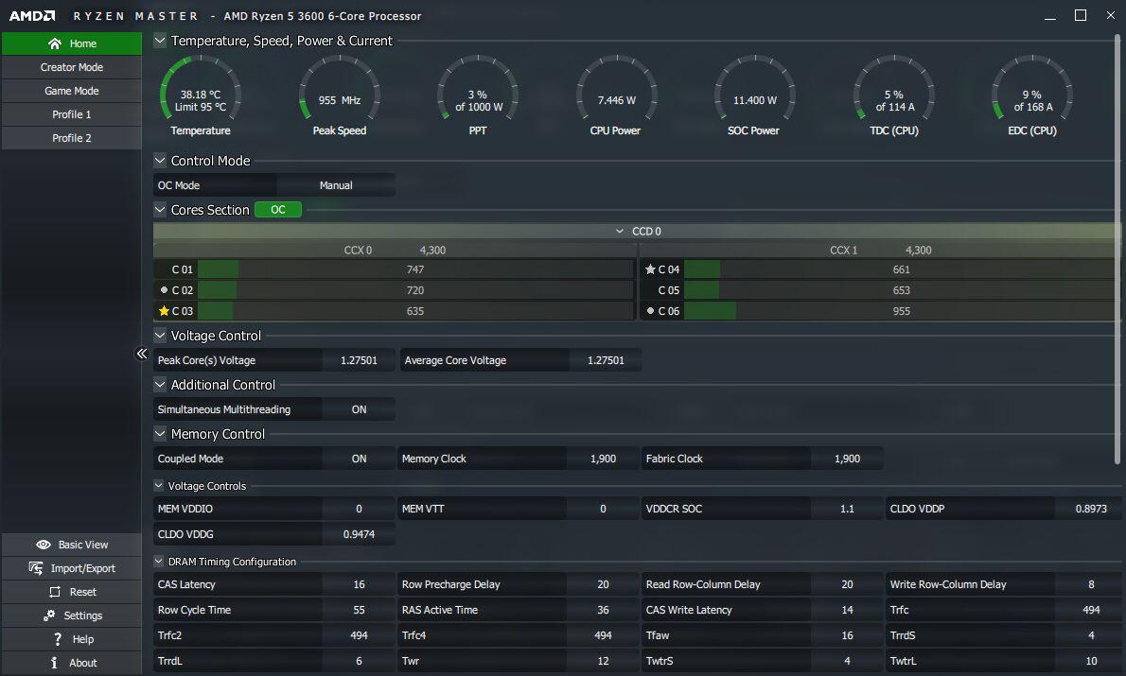Click the Settings gear icon
This screenshot has width=1126, height=676.
(49, 615)
